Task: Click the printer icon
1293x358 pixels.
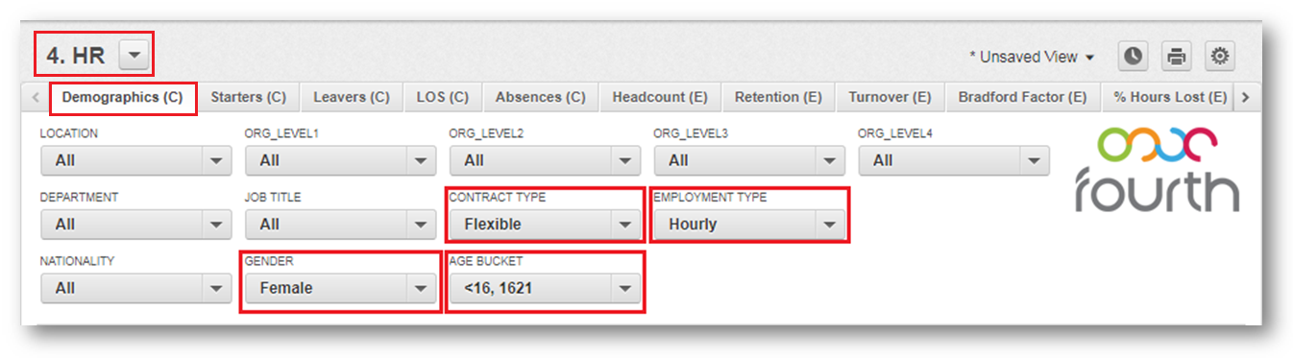Action: coord(1177,57)
